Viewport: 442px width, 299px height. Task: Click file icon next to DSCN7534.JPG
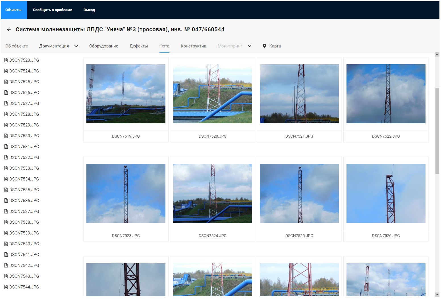point(6,179)
